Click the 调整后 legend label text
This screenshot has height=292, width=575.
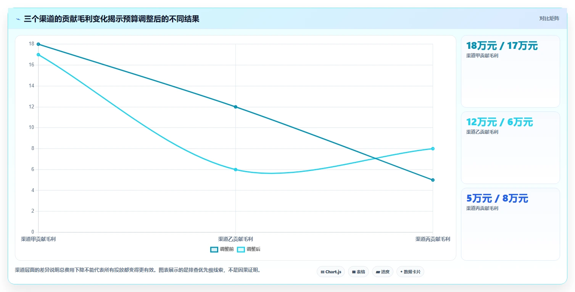click(253, 249)
